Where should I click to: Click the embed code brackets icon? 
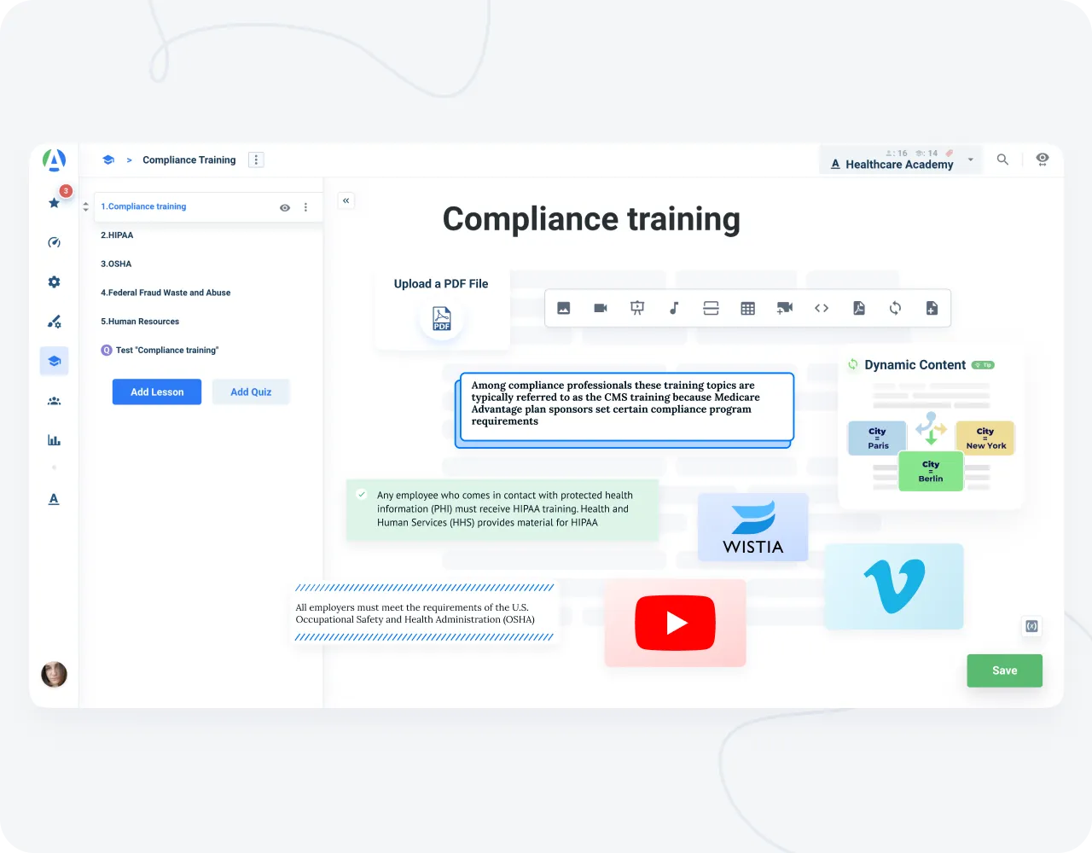pyautogui.click(x=822, y=308)
